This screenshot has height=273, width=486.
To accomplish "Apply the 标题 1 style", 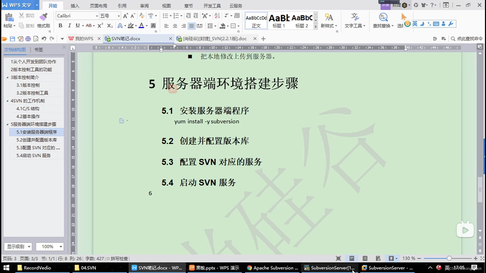I will pyautogui.click(x=278, y=21).
